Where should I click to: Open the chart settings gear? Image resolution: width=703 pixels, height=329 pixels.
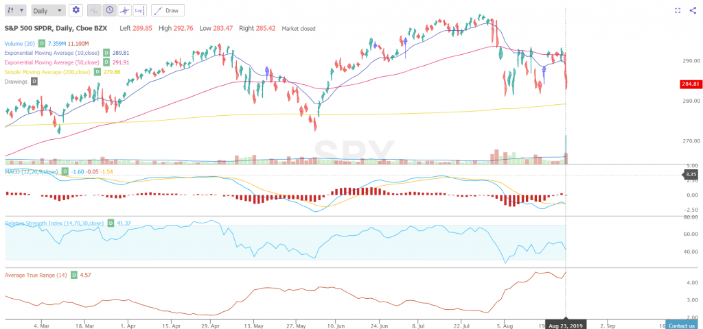pos(76,10)
